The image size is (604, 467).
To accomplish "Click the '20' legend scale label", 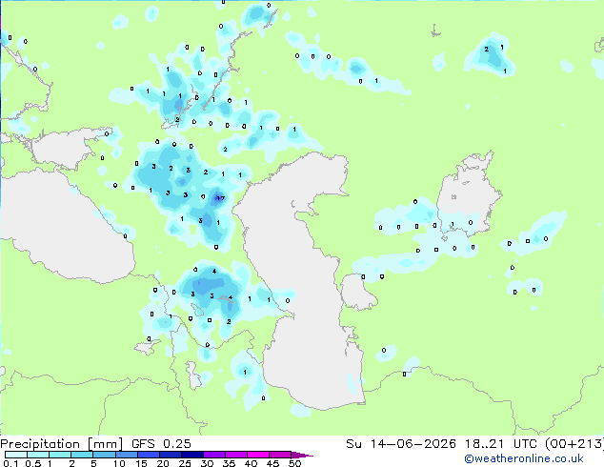I will (x=163, y=463).
